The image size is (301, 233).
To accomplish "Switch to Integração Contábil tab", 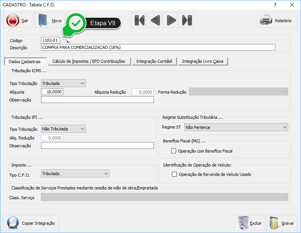I will 154,61.
